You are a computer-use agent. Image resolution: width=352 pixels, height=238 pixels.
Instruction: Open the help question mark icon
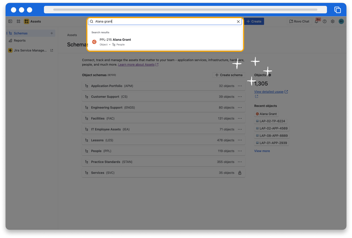pyautogui.click(x=325, y=22)
